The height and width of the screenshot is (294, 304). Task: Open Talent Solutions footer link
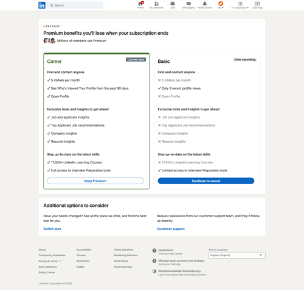123,249
